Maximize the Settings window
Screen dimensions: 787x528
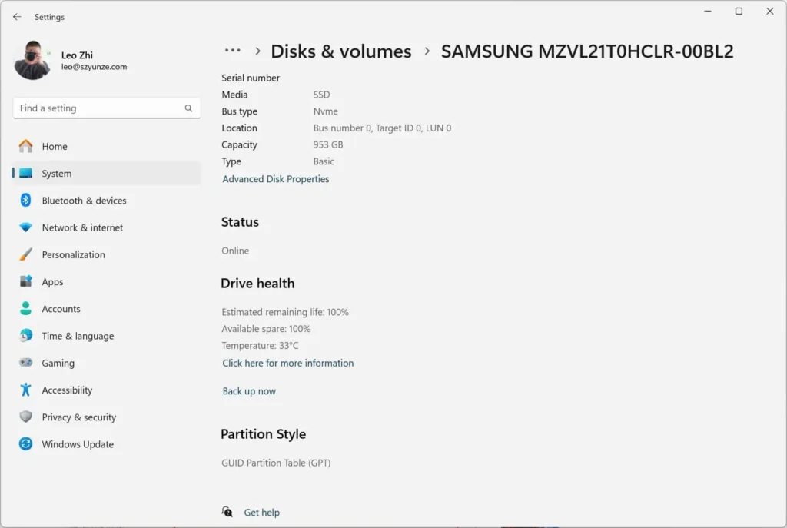pos(739,11)
